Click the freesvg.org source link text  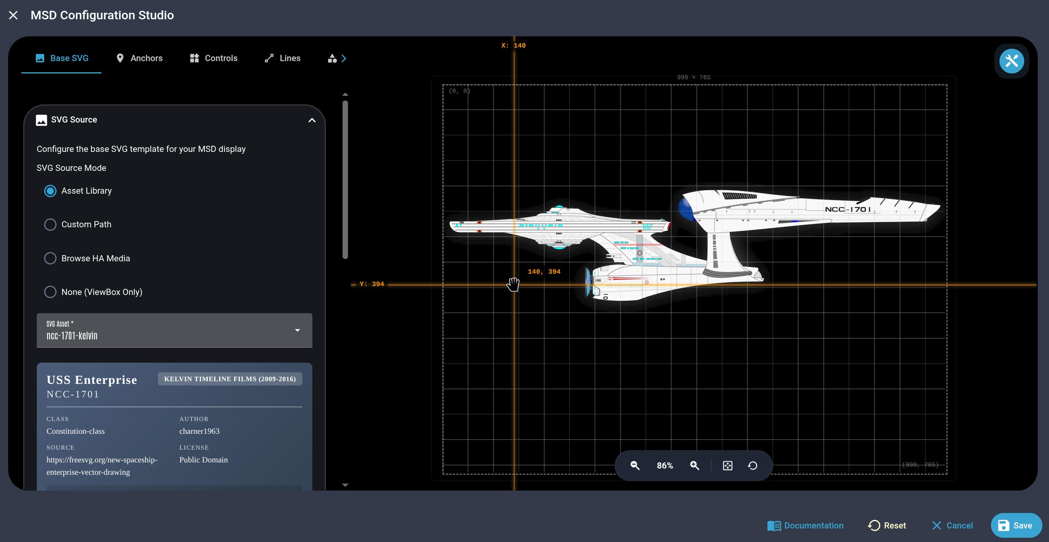coord(102,465)
